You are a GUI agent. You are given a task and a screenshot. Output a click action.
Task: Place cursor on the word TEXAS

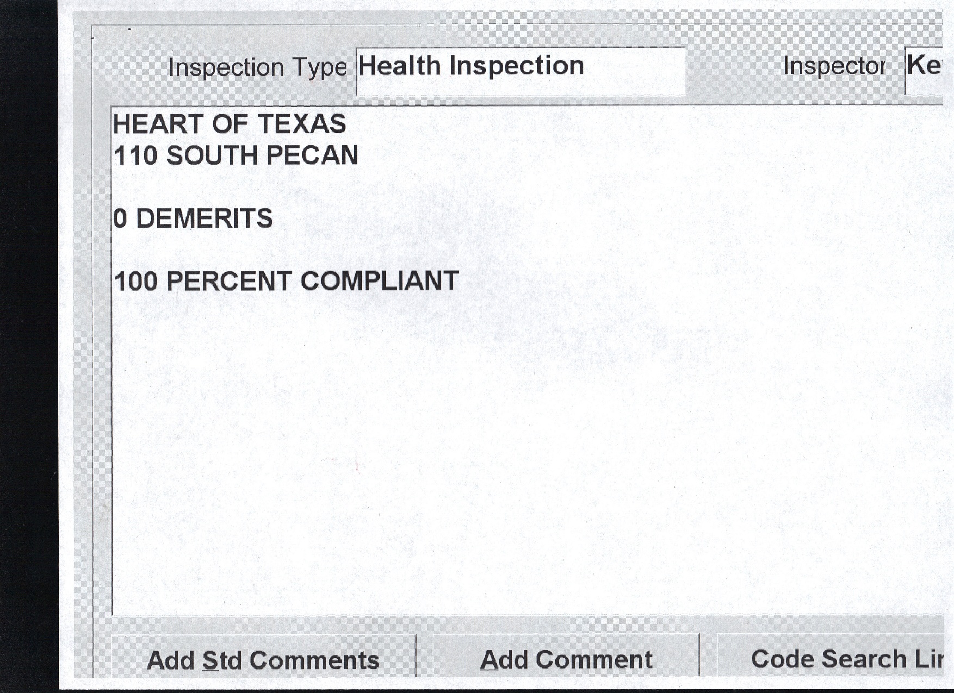point(301,124)
